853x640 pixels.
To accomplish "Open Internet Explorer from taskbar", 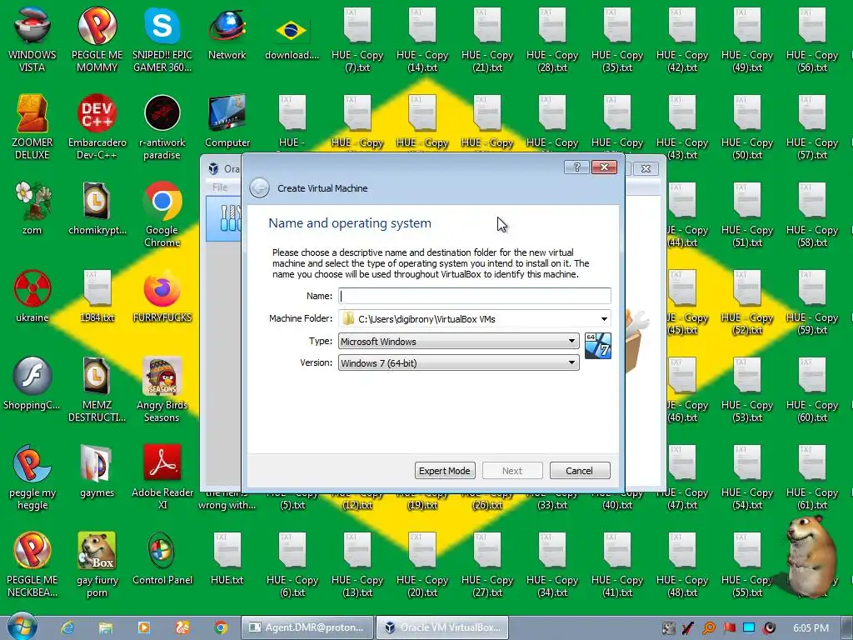I will (x=67, y=627).
